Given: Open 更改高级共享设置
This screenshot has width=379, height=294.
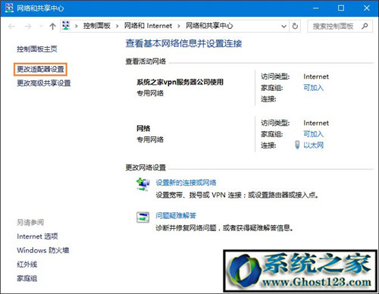Looking at the screenshot, I should (x=44, y=83).
